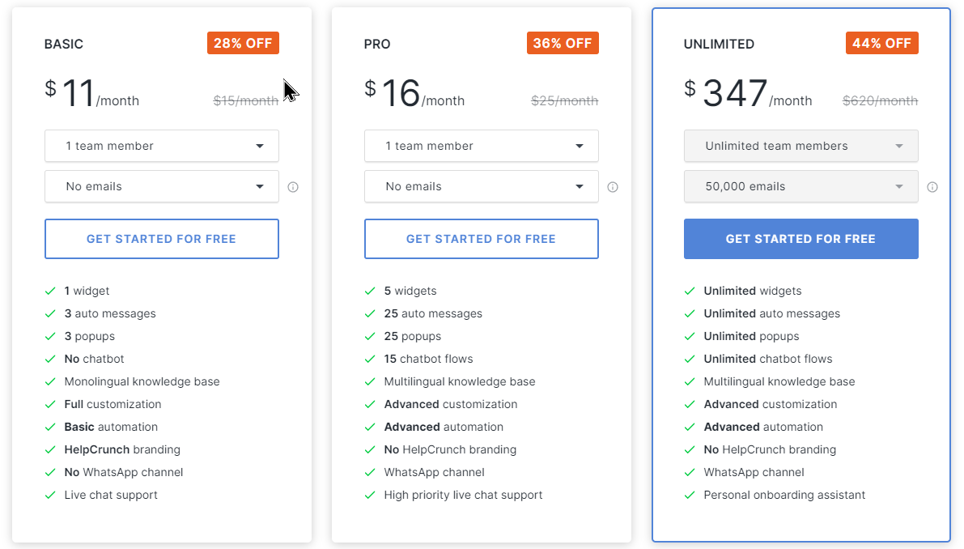Get started for free with Pro
Image resolution: width=964 pixels, height=549 pixels.
[482, 239]
